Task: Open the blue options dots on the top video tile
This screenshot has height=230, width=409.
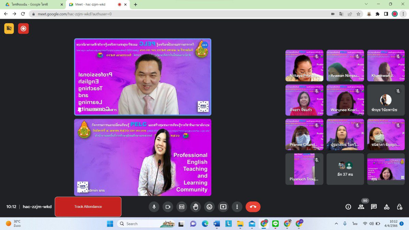Action: click(204, 45)
